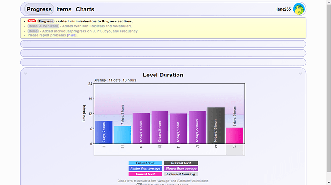Screen dimensions: 331x185
Task: Restore the third minimized progress section
Action: 163,62
